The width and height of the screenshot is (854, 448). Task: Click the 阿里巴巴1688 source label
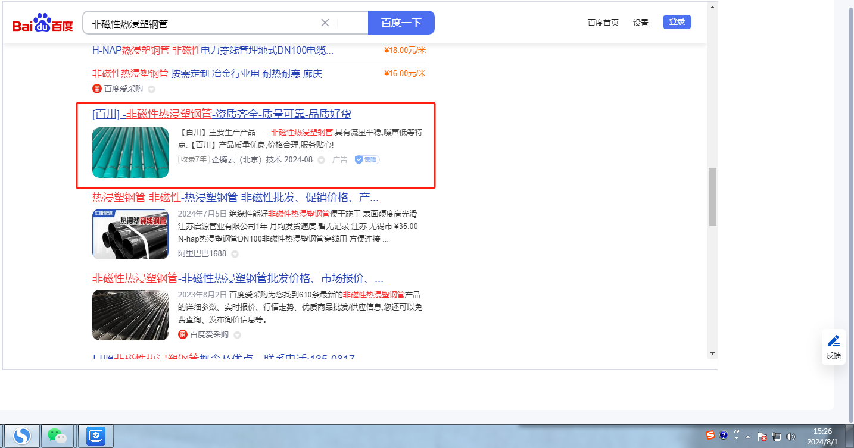click(x=202, y=253)
